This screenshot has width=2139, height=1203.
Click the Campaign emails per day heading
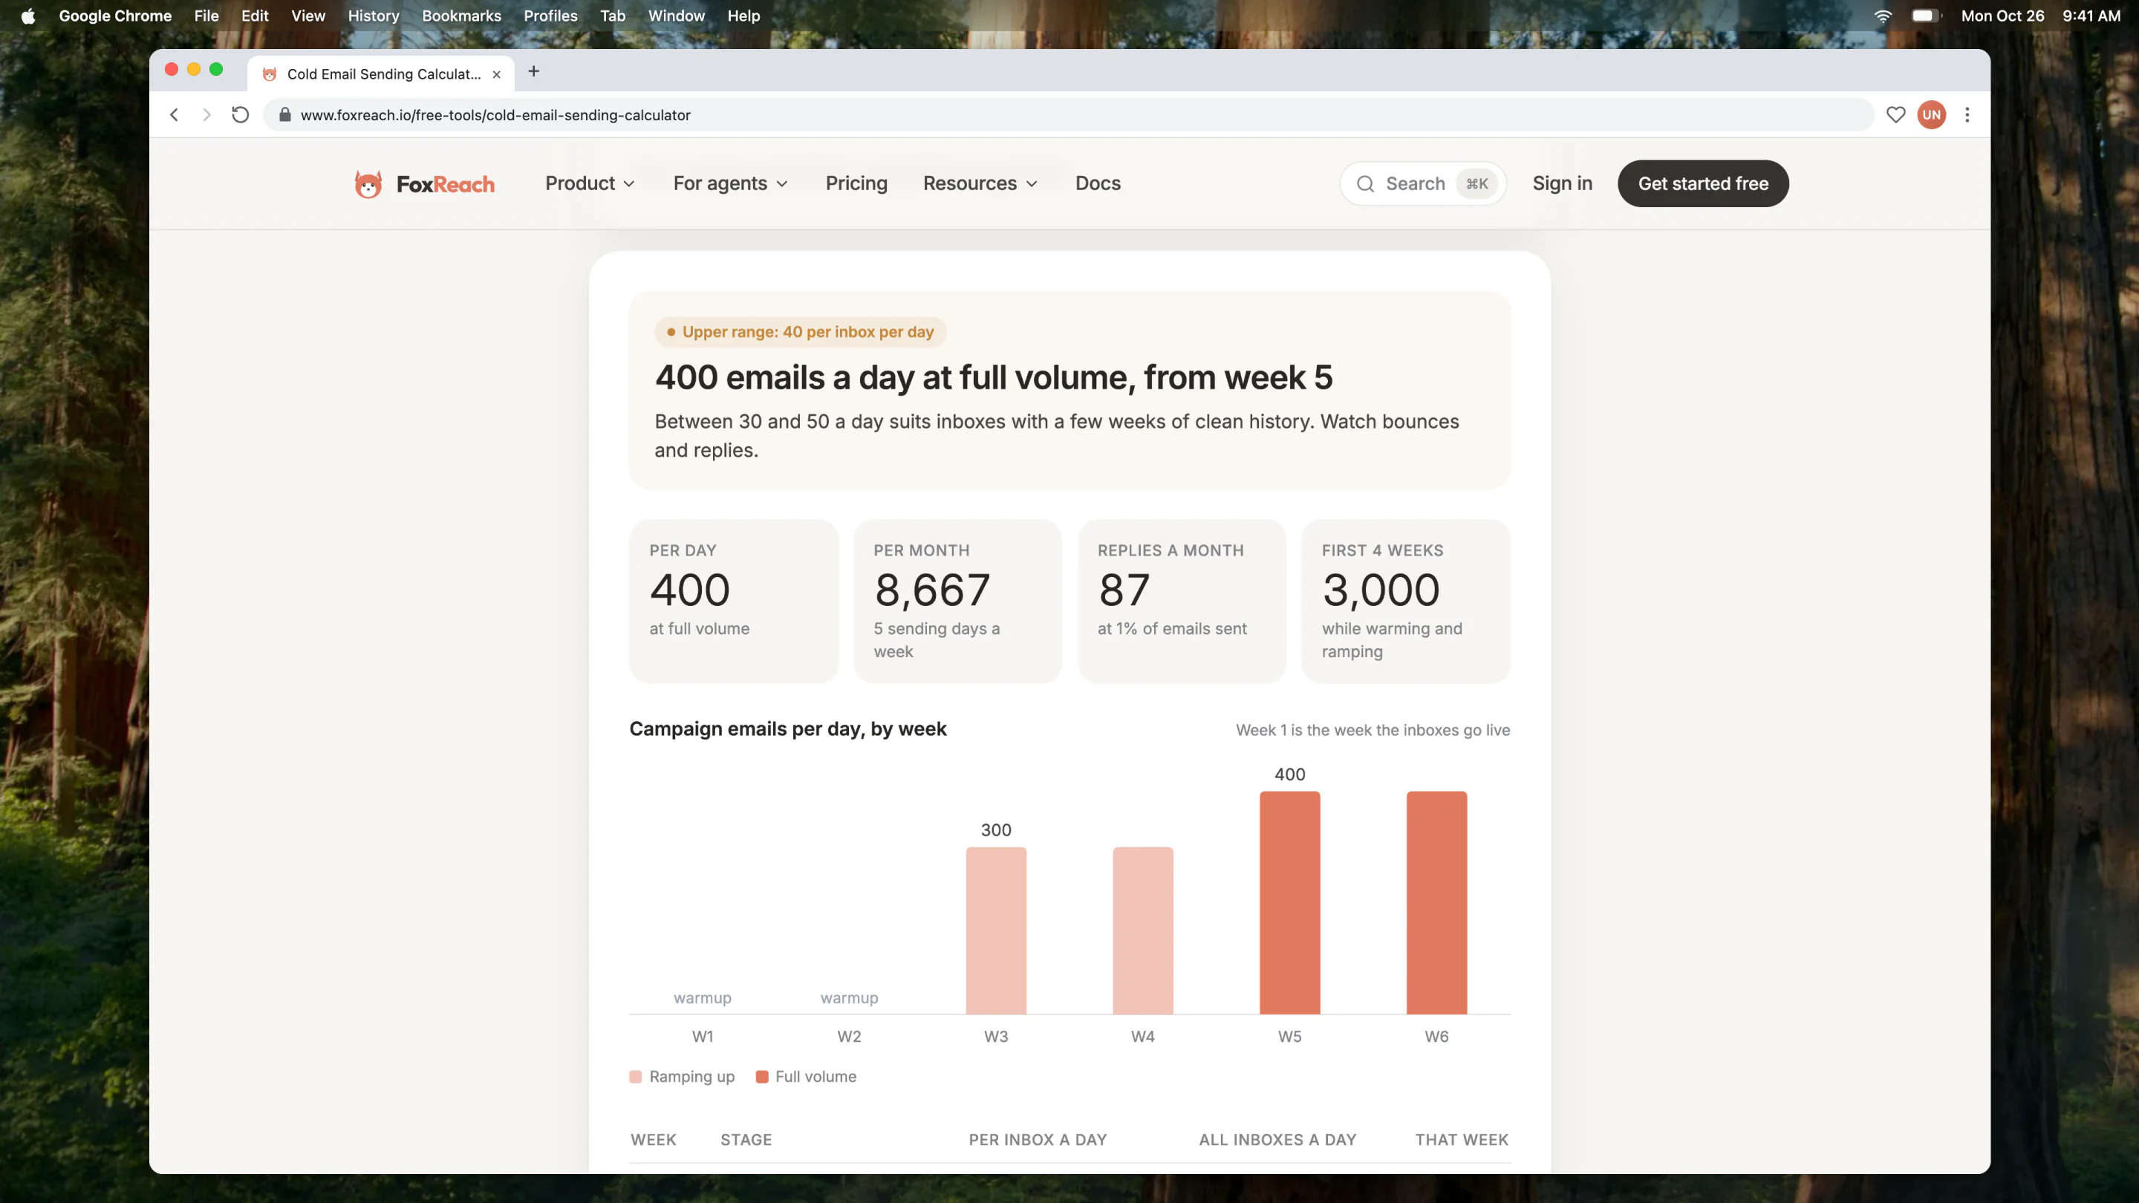pyautogui.click(x=787, y=729)
